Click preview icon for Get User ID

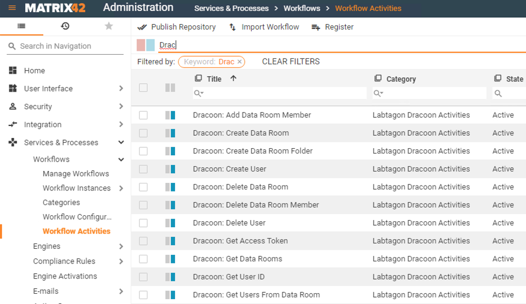click(x=170, y=277)
